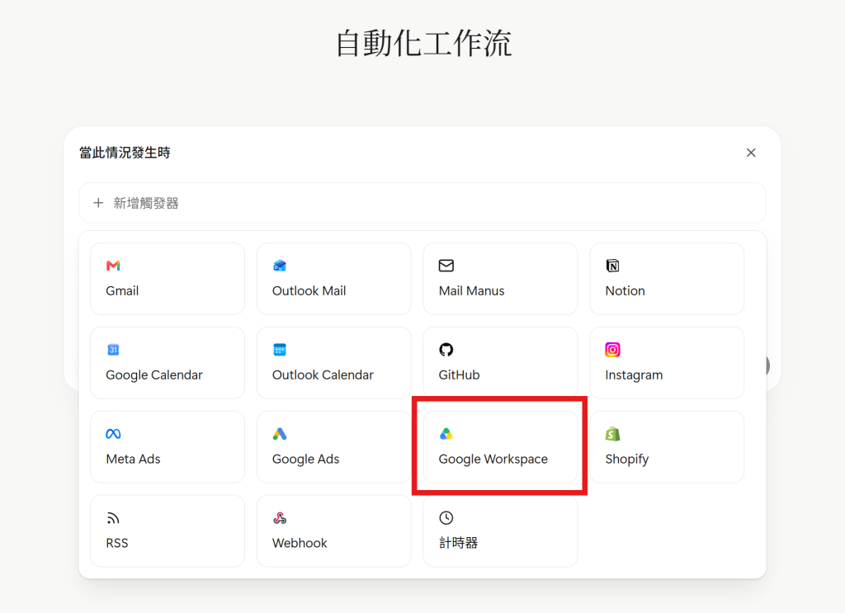845x613 pixels.
Task: Choose the Webhook icon
Action: click(280, 518)
